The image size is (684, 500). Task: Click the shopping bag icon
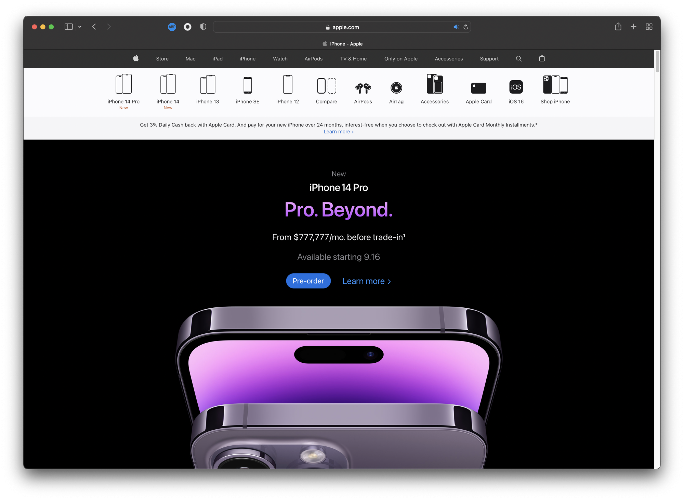[x=542, y=58]
